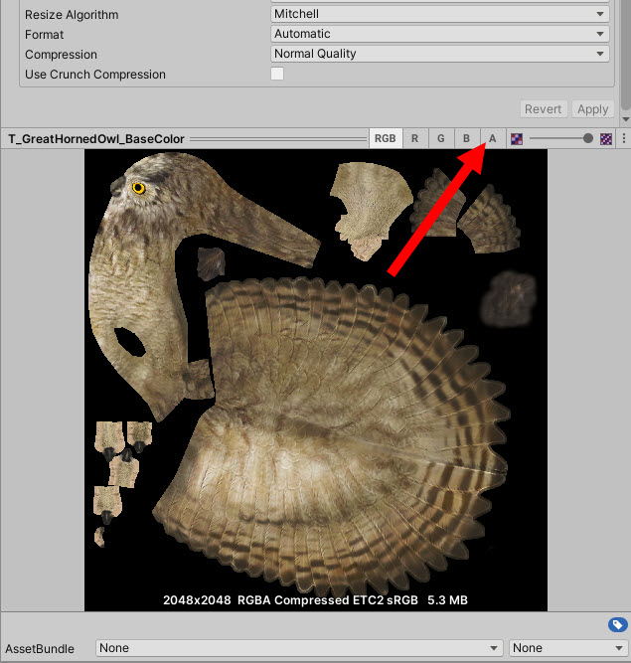Click the inspector vertical scrollbar
This screenshot has height=663, width=631.
[x=626, y=55]
